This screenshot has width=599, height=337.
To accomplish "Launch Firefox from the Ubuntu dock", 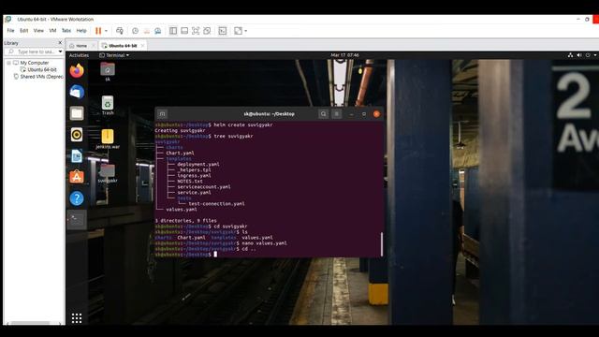I will click(x=77, y=71).
